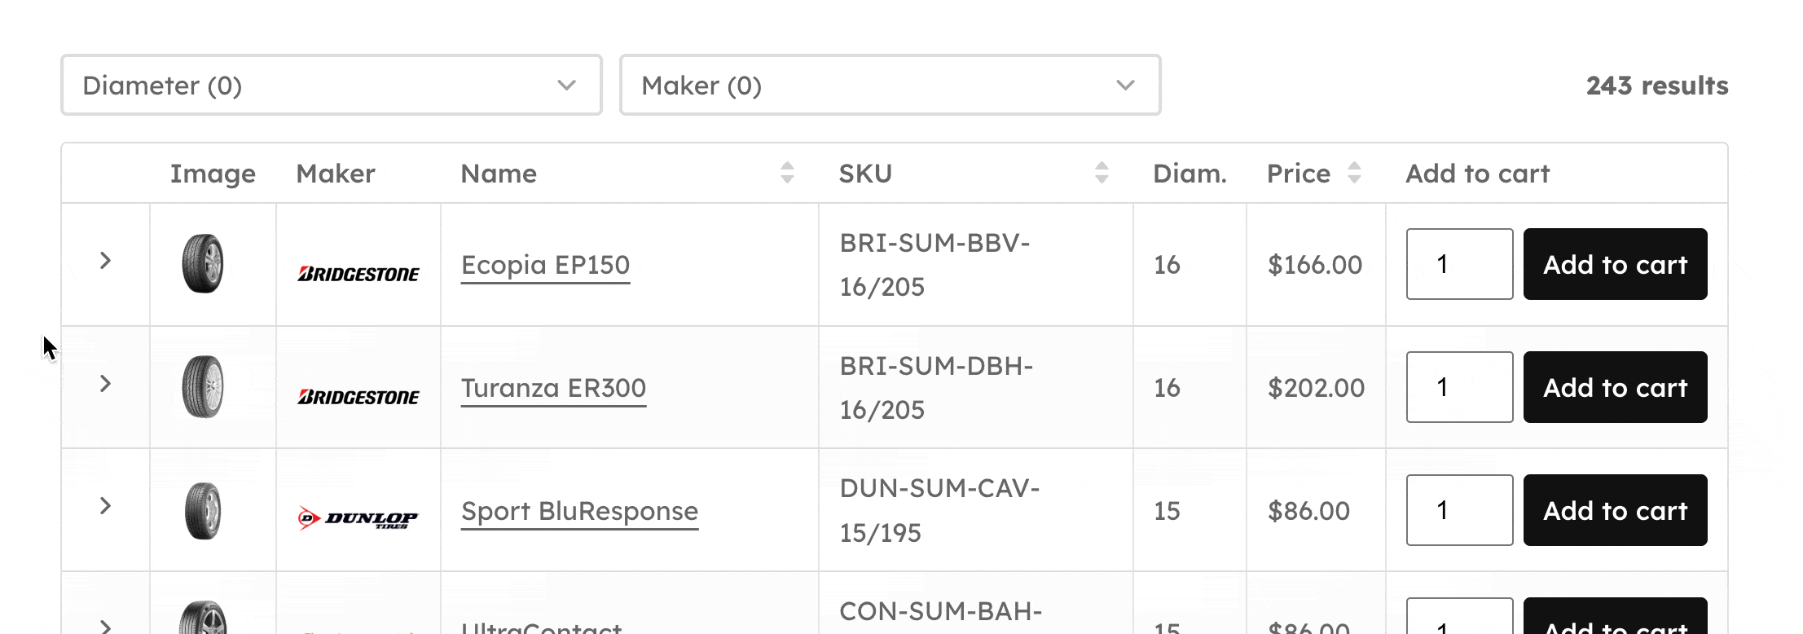1803x634 pixels.
Task: Focus quantity field for Ecopia EP150
Action: point(1459,264)
